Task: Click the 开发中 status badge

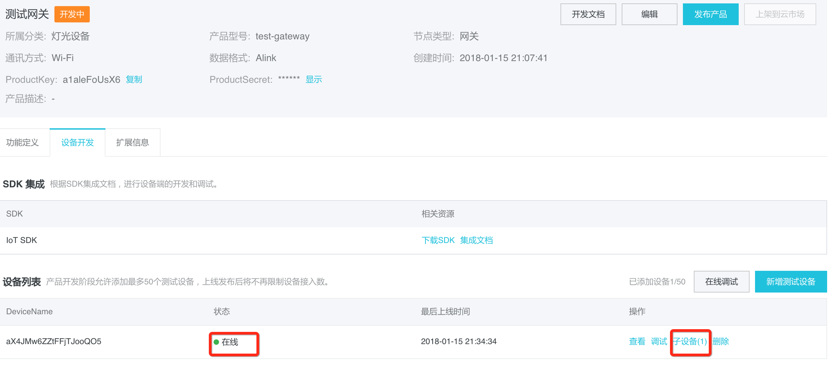Action: point(72,14)
